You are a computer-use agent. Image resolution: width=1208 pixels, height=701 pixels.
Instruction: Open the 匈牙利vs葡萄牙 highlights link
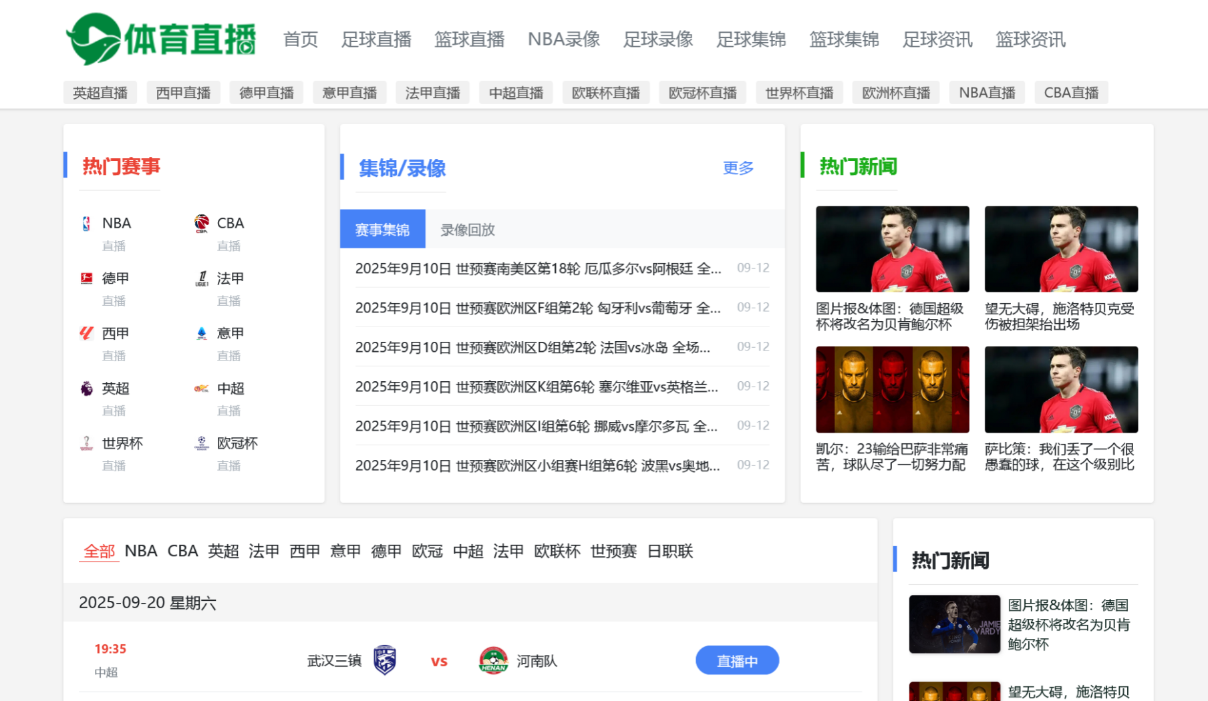[539, 308]
